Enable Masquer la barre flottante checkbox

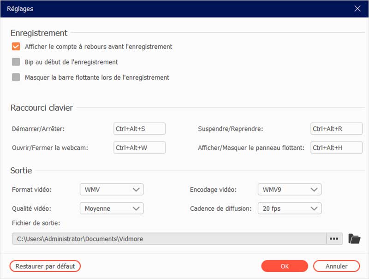coord(16,77)
